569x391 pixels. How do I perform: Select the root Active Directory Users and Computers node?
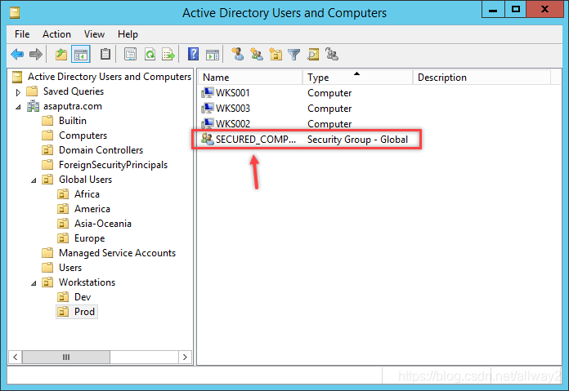pyautogui.click(x=110, y=77)
